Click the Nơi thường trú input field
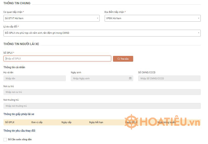 click(102, 106)
